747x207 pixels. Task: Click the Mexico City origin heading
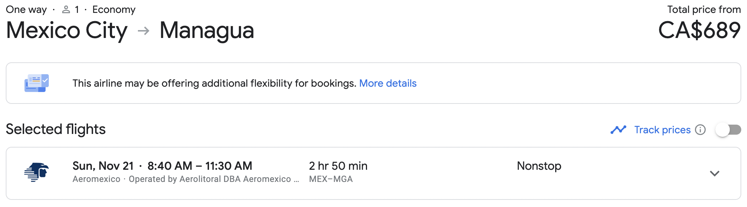coord(67,30)
